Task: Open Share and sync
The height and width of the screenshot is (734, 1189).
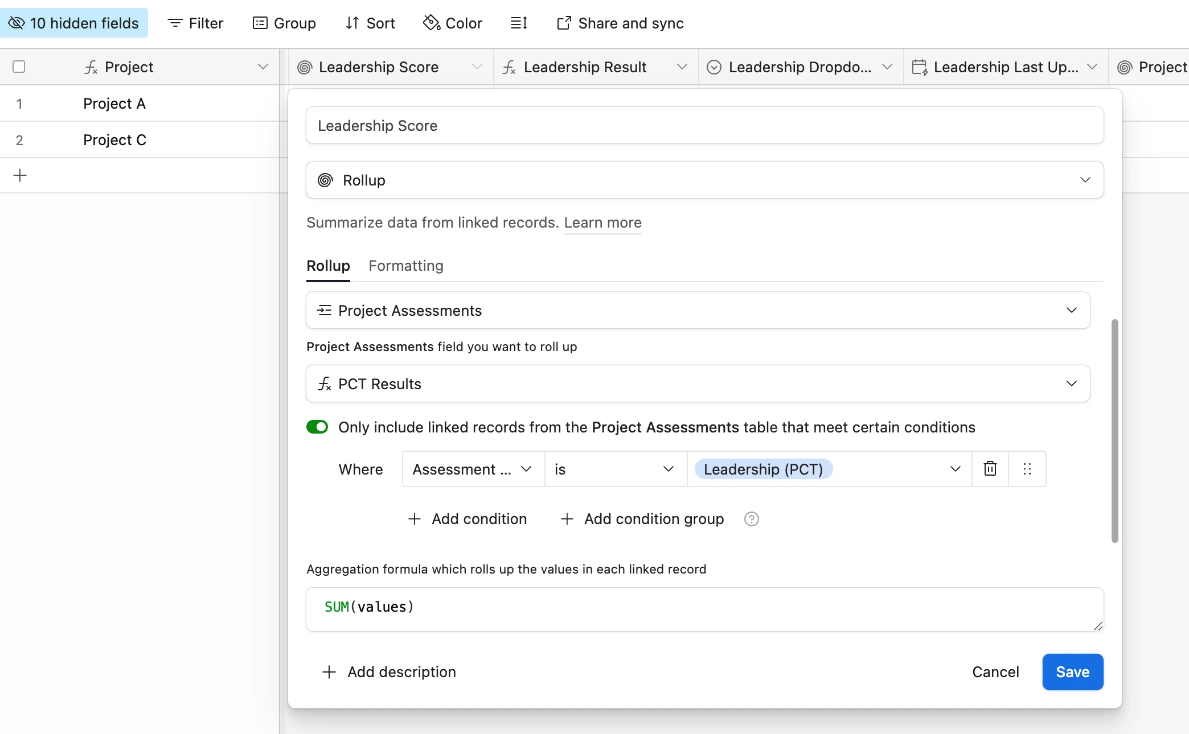Action: (x=620, y=23)
